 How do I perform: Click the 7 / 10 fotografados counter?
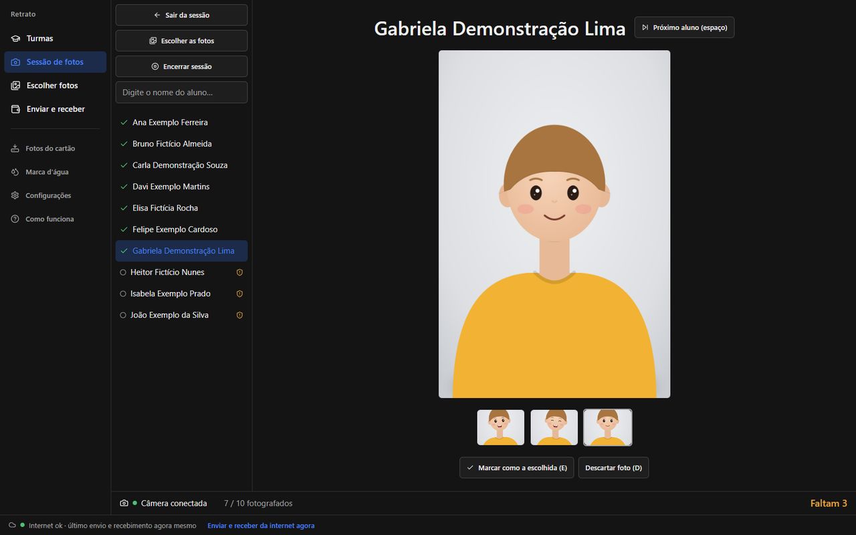258,504
